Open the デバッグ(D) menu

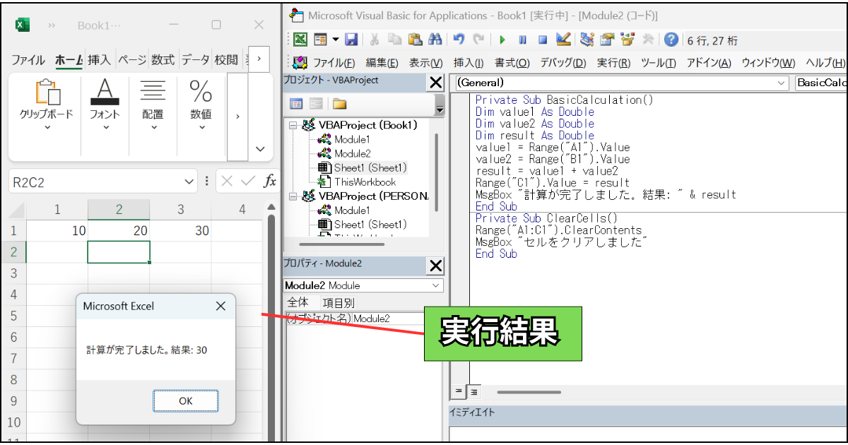[563, 63]
